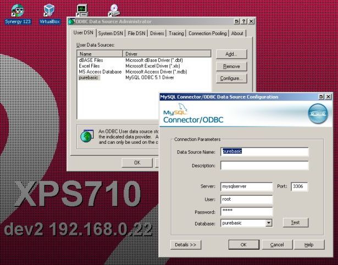Click the ODBC Administrator title bar icon

click(71, 21)
